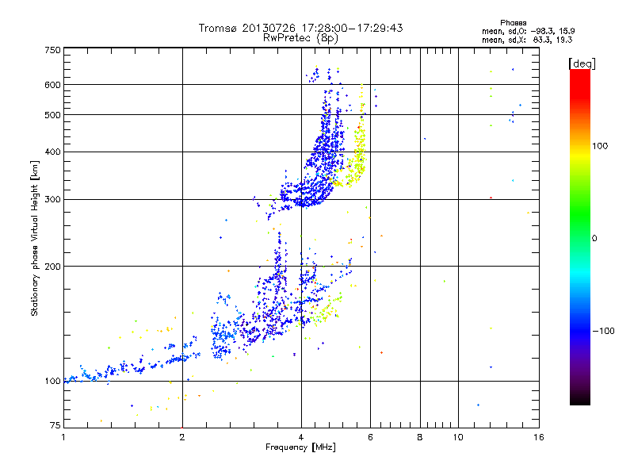Click the y-axis tick label '100'

tap(53, 382)
